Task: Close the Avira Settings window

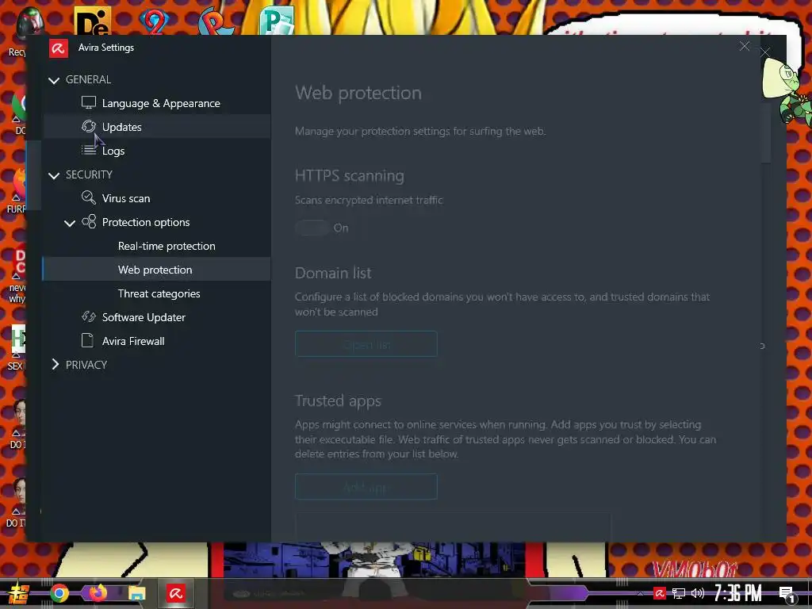Action: pos(745,47)
